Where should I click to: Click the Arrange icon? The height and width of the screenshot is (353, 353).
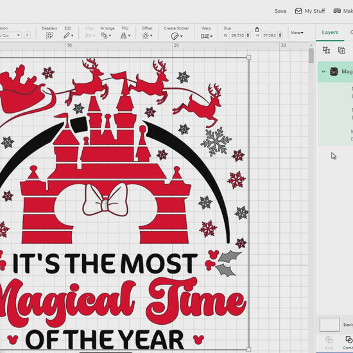click(x=104, y=35)
